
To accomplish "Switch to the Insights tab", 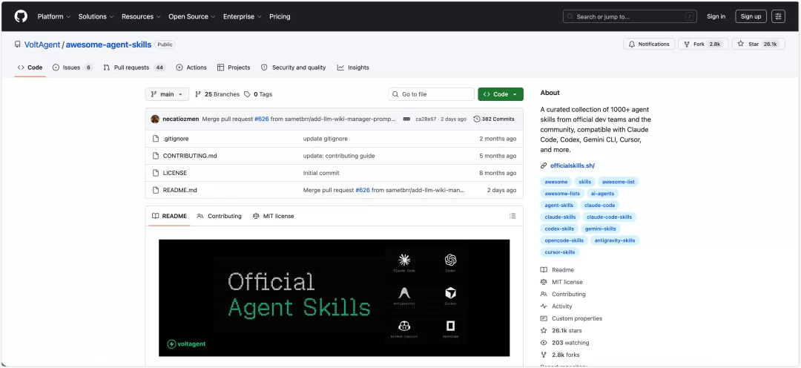I will point(353,68).
